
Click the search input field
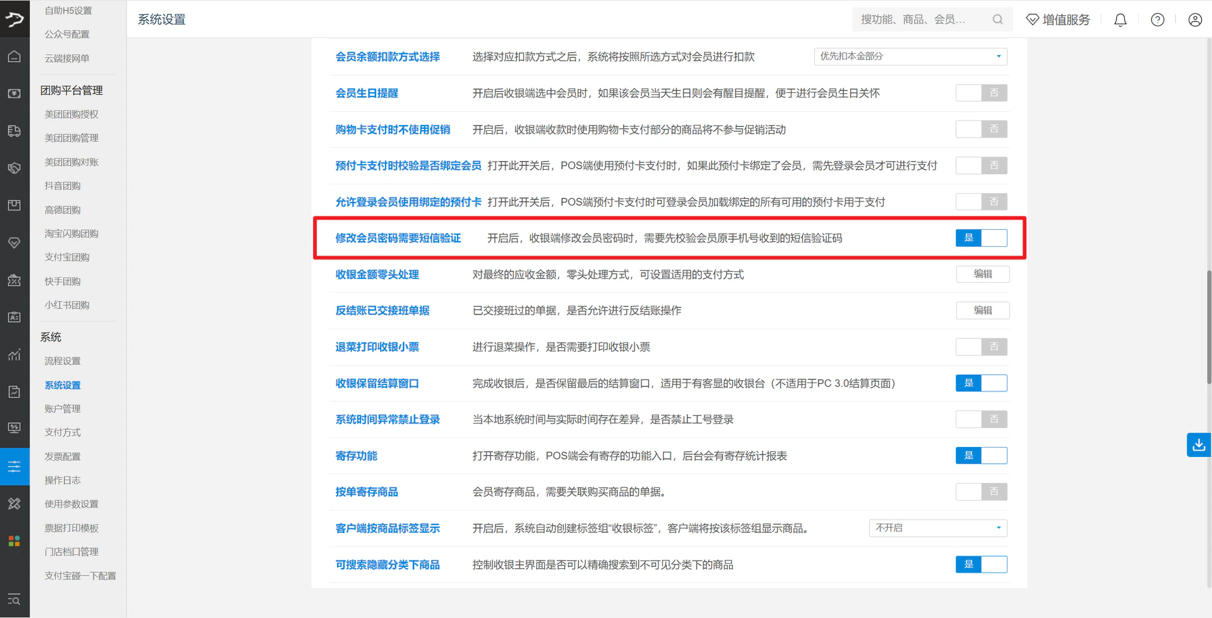pyautogui.click(x=922, y=20)
